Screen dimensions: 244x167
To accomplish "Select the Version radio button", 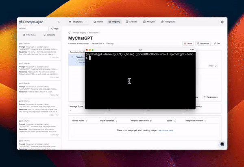I will pyautogui.click(x=72, y=57).
